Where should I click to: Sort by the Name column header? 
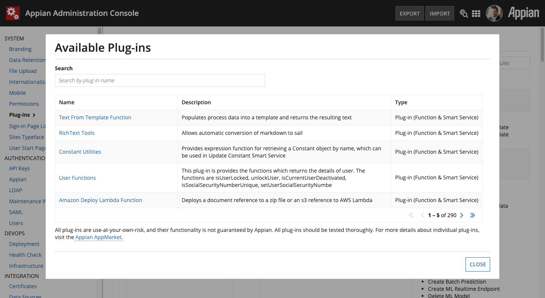(116, 102)
